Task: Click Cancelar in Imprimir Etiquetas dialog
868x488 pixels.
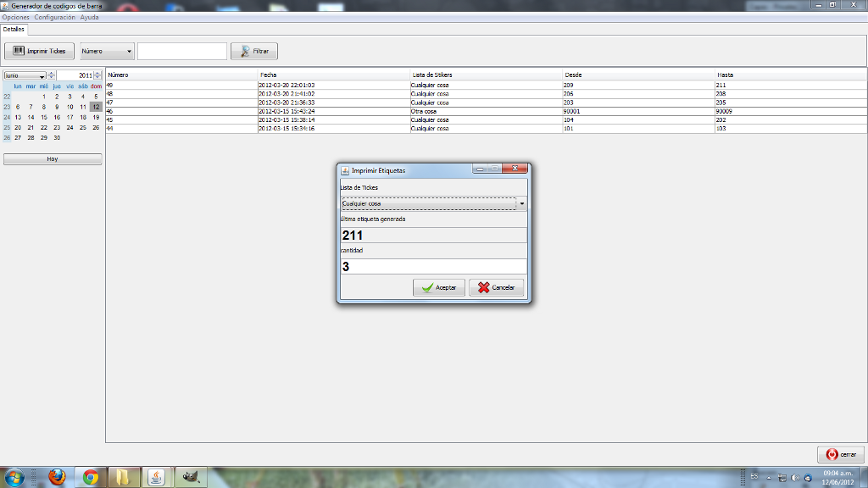Action: click(x=497, y=288)
